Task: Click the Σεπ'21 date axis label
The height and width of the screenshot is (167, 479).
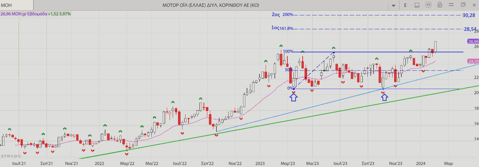Action: 46,163
